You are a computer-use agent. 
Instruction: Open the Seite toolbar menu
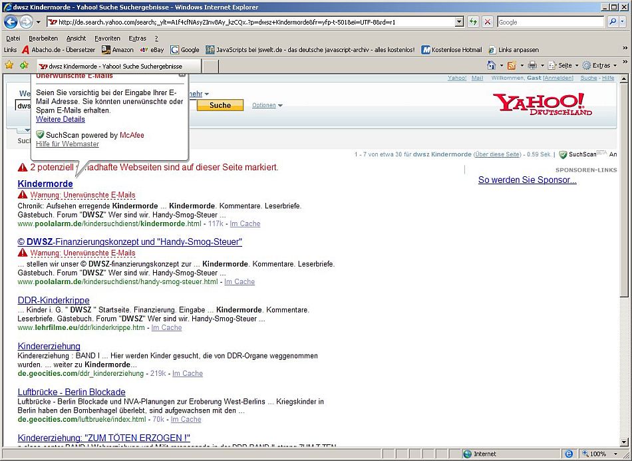[x=563, y=65]
